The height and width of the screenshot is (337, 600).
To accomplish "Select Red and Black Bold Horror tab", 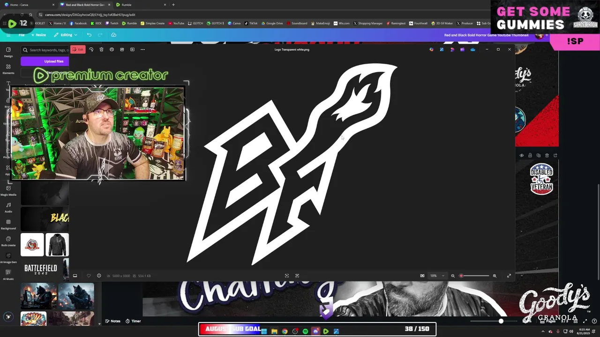I will [x=85, y=5].
